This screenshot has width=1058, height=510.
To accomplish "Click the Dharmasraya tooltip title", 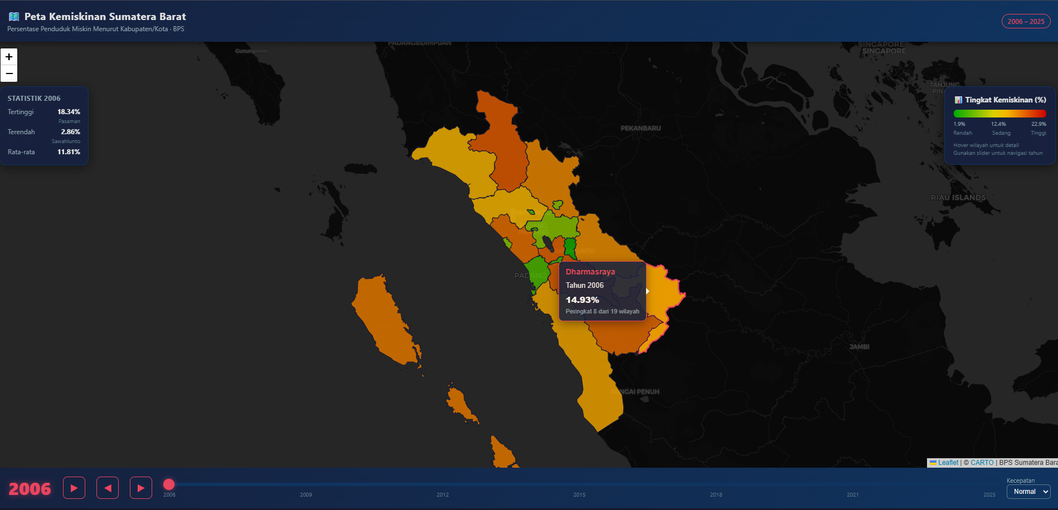I will click(590, 272).
